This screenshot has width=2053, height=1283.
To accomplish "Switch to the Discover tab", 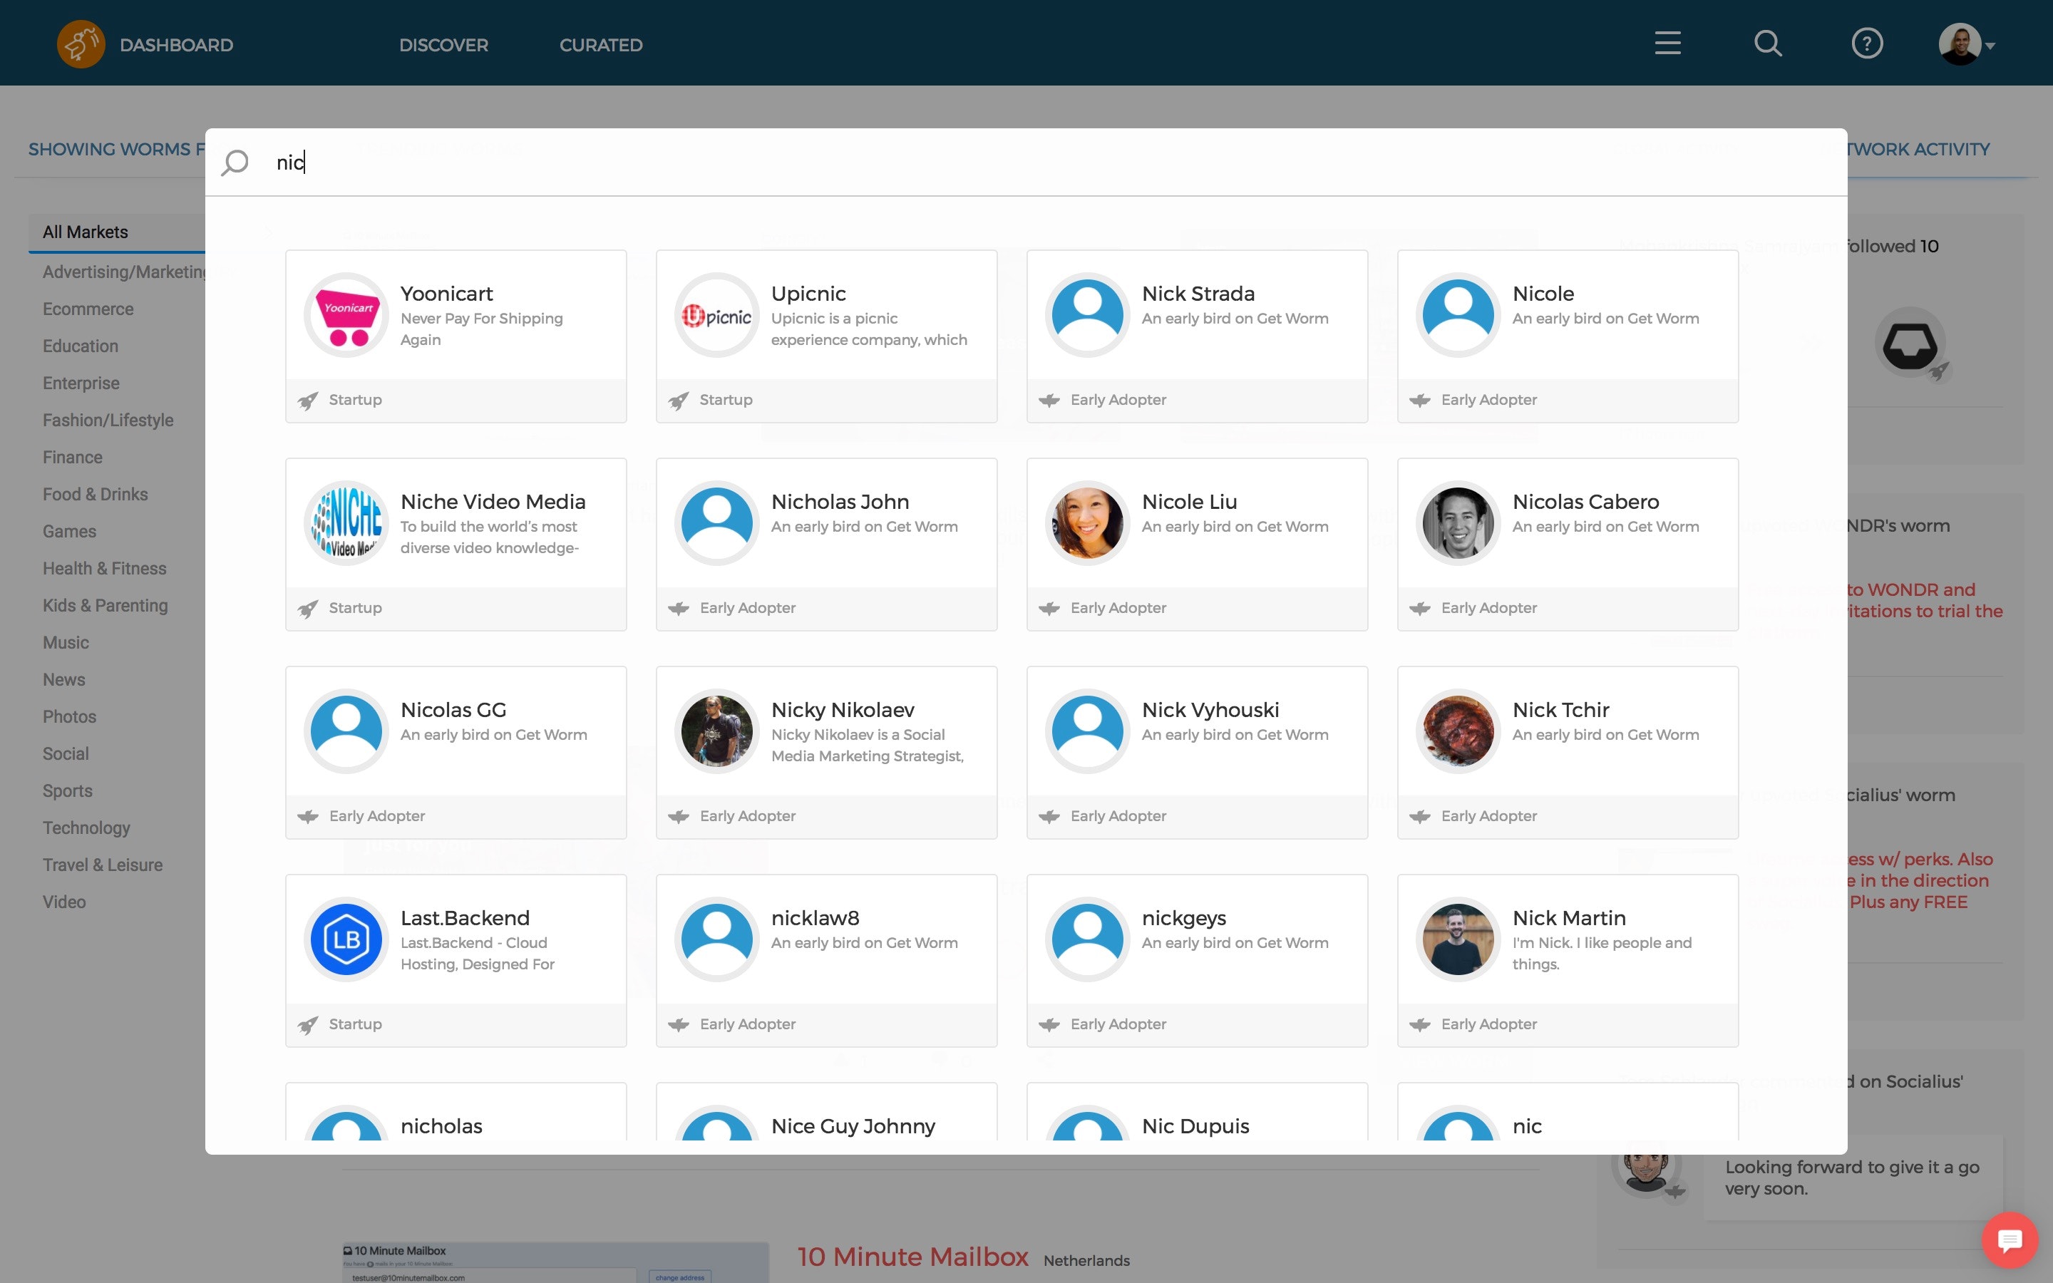I will (443, 45).
